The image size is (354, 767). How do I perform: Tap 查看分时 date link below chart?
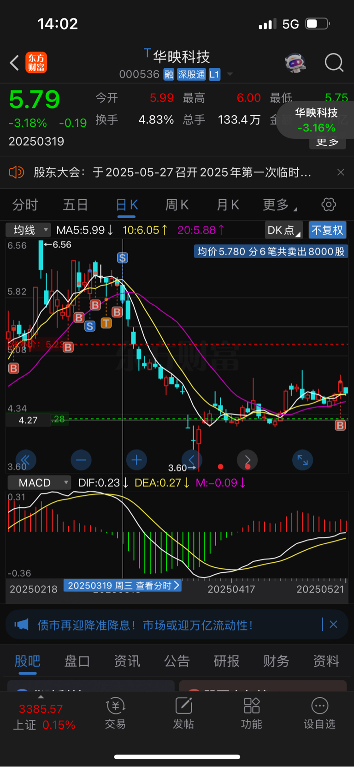[122, 586]
